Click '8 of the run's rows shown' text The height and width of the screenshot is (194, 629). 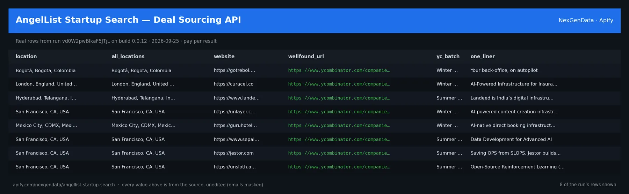tap(588, 185)
